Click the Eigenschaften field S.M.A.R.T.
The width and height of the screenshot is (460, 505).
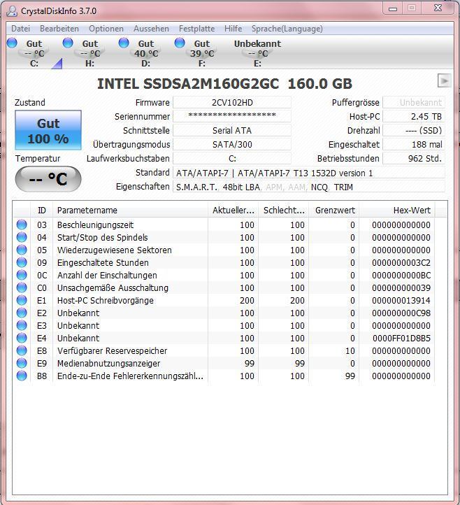click(309, 187)
